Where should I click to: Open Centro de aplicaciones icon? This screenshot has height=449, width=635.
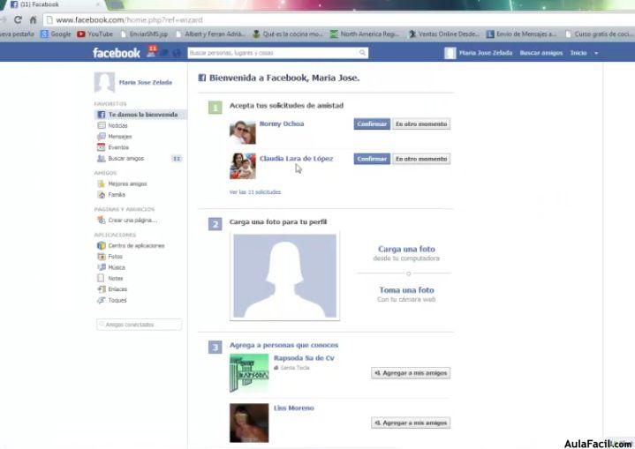coord(102,245)
